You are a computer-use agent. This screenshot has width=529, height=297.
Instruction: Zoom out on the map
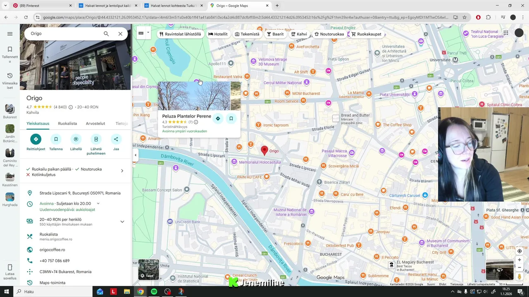[x=519, y=267]
